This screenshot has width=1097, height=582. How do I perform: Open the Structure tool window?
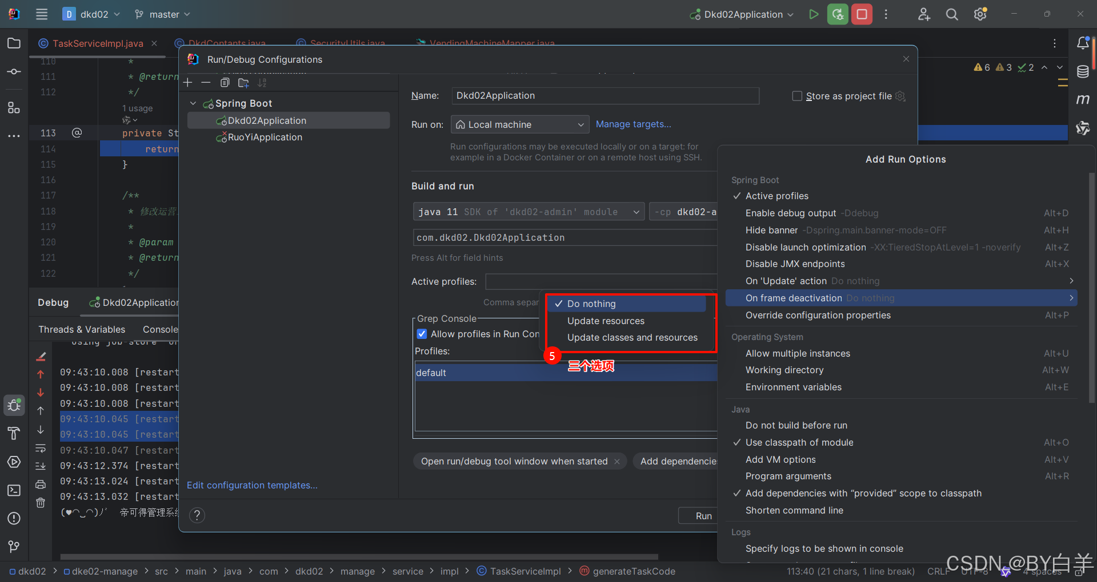(x=14, y=107)
